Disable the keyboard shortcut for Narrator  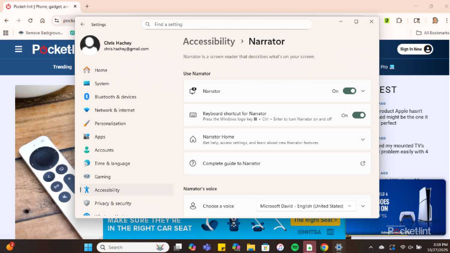[359, 115]
